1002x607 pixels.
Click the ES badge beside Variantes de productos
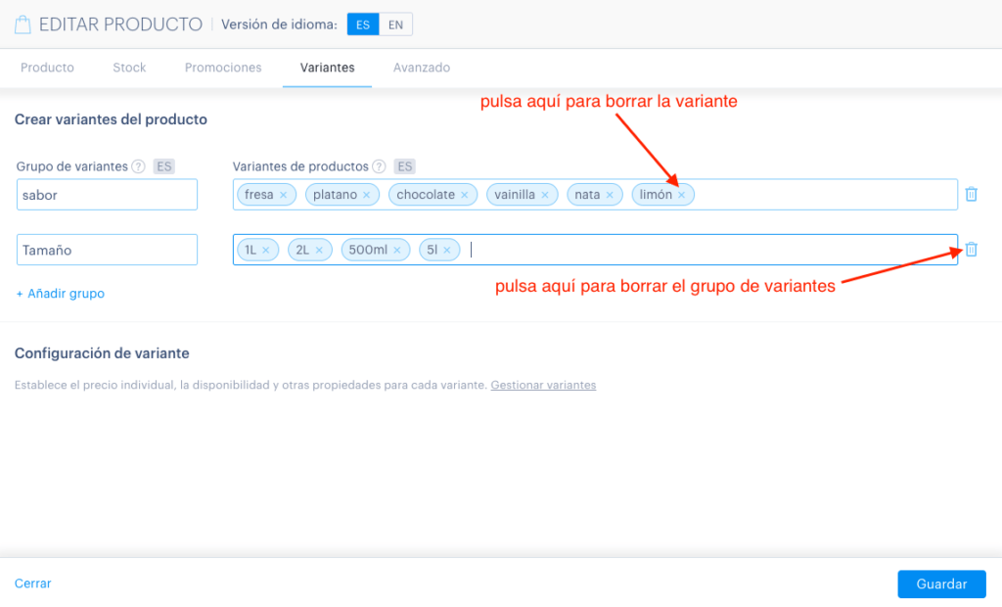[x=404, y=166]
